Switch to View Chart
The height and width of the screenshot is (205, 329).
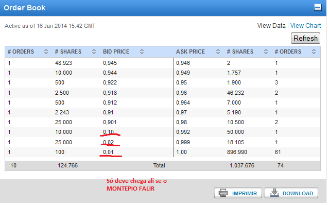(305, 26)
